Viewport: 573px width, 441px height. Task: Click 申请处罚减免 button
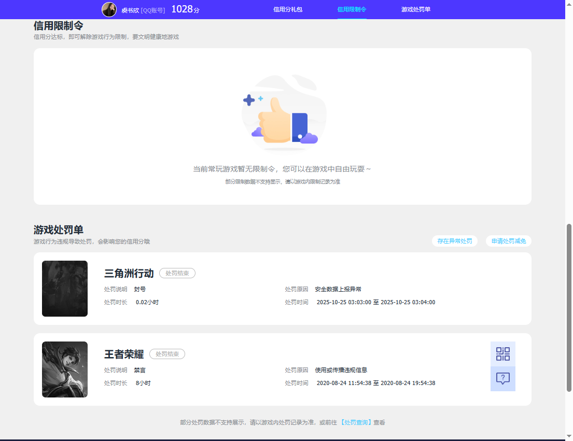(x=508, y=241)
